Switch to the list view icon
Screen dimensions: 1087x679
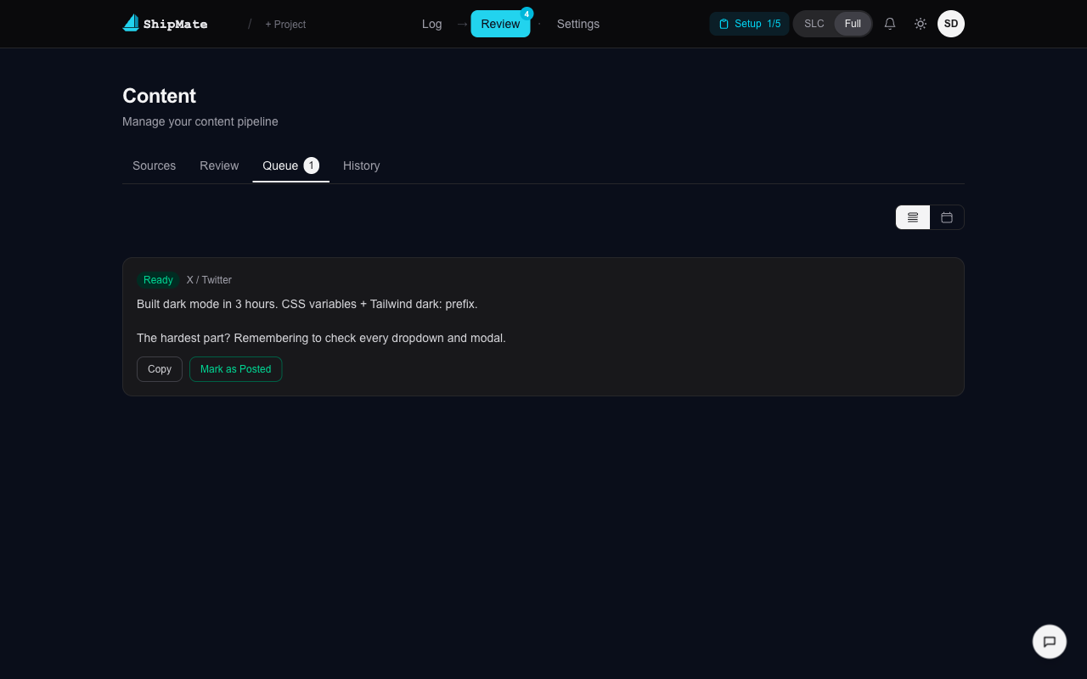coord(913,217)
